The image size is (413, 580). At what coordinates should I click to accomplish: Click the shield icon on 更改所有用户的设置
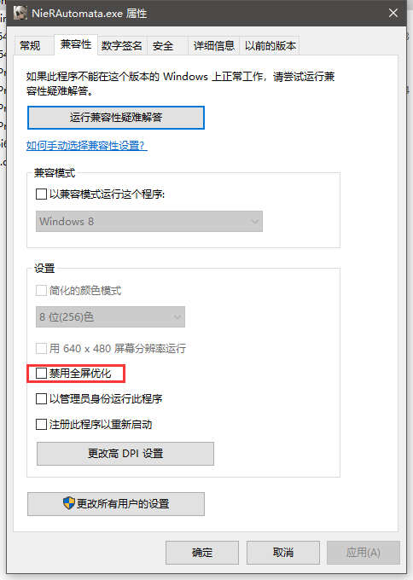[x=69, y=503]
